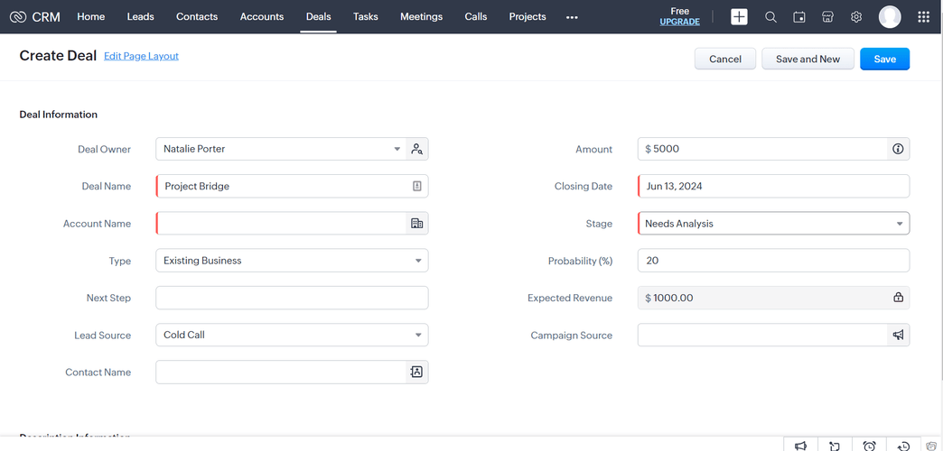Open the calendar icon in top bar
The width and height of the screenshot is (943, 451).
(799, 17)
